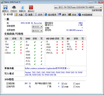104x95 pixels.
Task: Maximize the Nero InfoTool window
Action: pyautogui.click(x=96, y=2)
